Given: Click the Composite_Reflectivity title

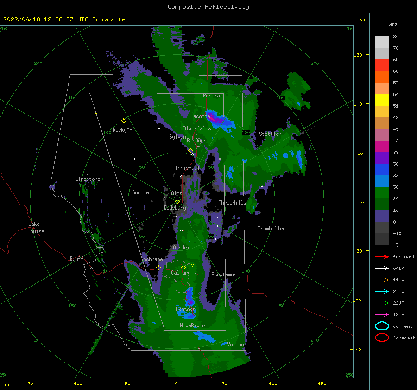Looking at the screenshot, I should coord(208,7).
